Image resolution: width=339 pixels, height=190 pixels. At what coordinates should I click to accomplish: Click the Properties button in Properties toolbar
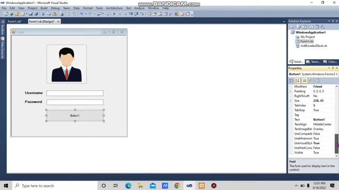305,81
